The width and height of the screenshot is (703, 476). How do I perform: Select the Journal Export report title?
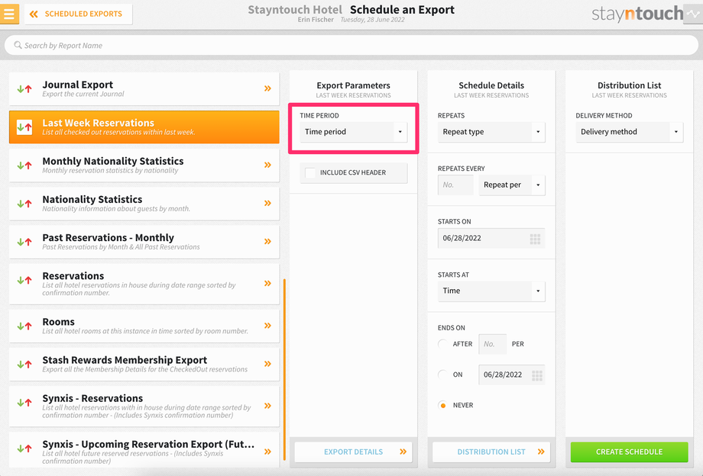point(78,85)
